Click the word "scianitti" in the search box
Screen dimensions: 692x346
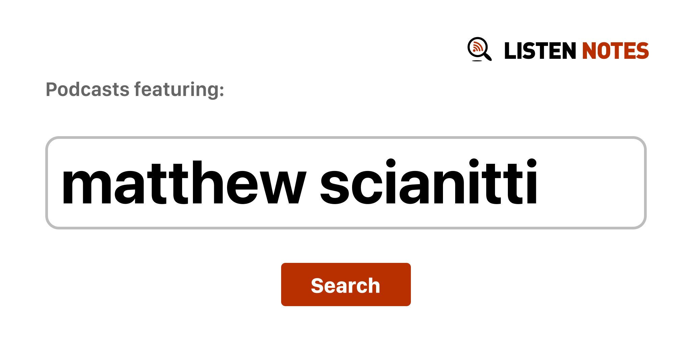tap(428, 183)
